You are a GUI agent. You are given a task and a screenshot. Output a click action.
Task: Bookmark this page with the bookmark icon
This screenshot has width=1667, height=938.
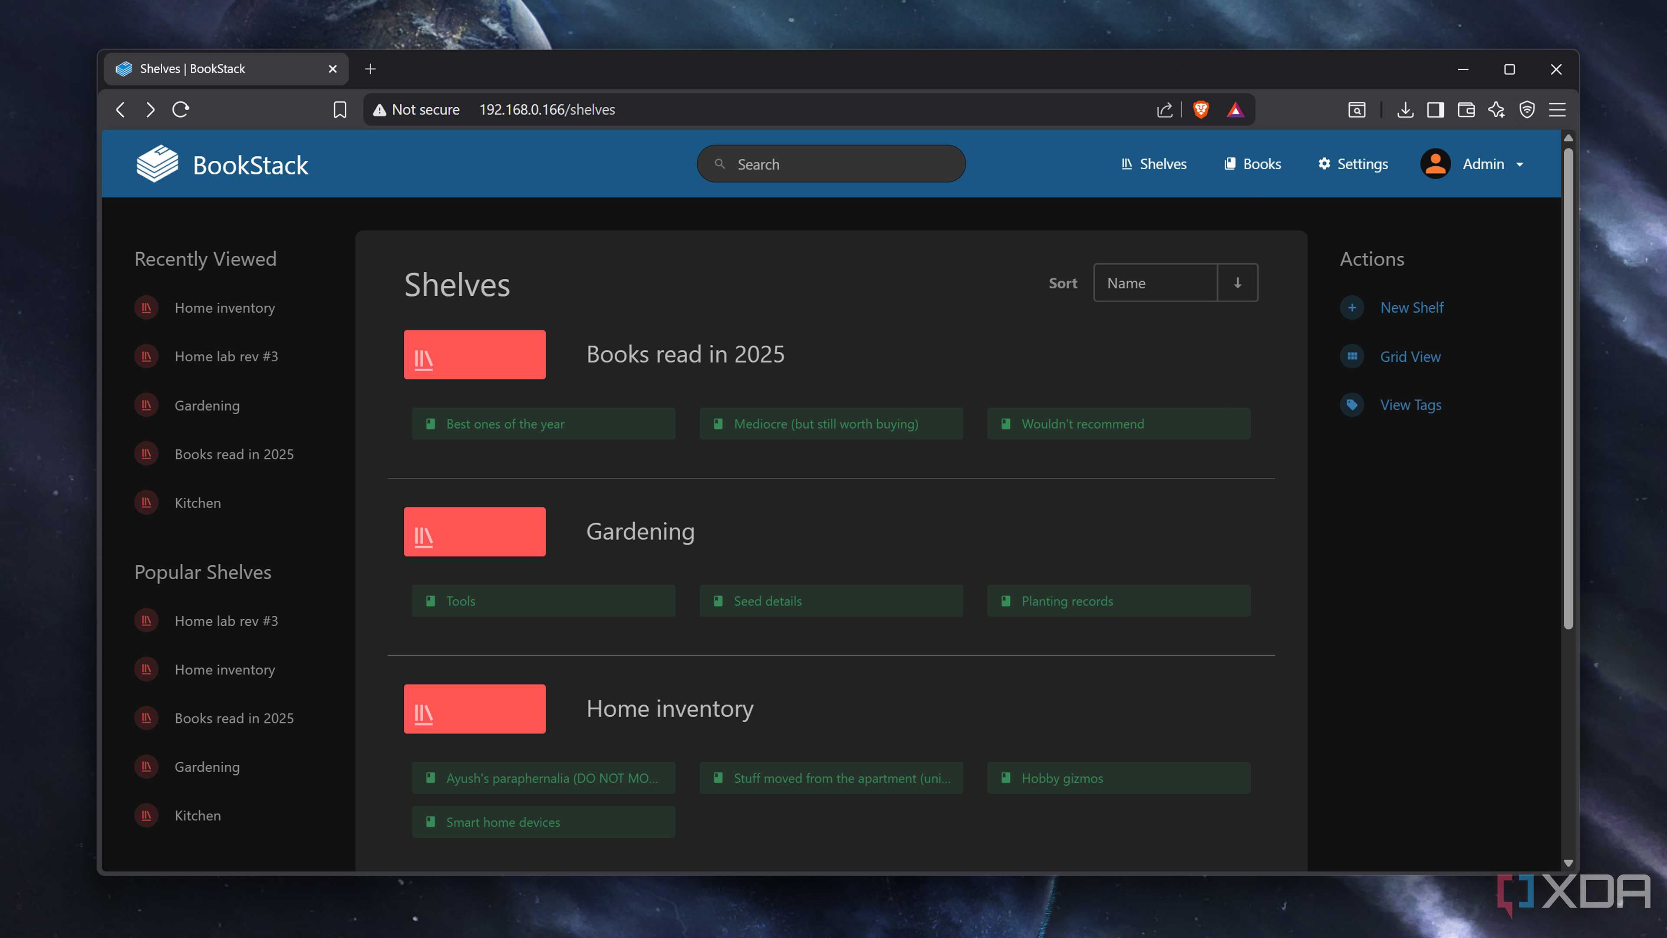tap(340, 109)
